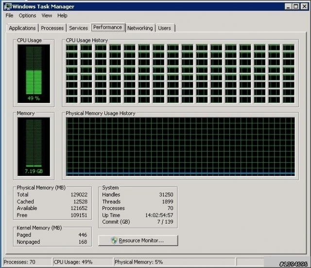Open the View menu
Screen dimensions: 311x268
(x=47, y=16)
